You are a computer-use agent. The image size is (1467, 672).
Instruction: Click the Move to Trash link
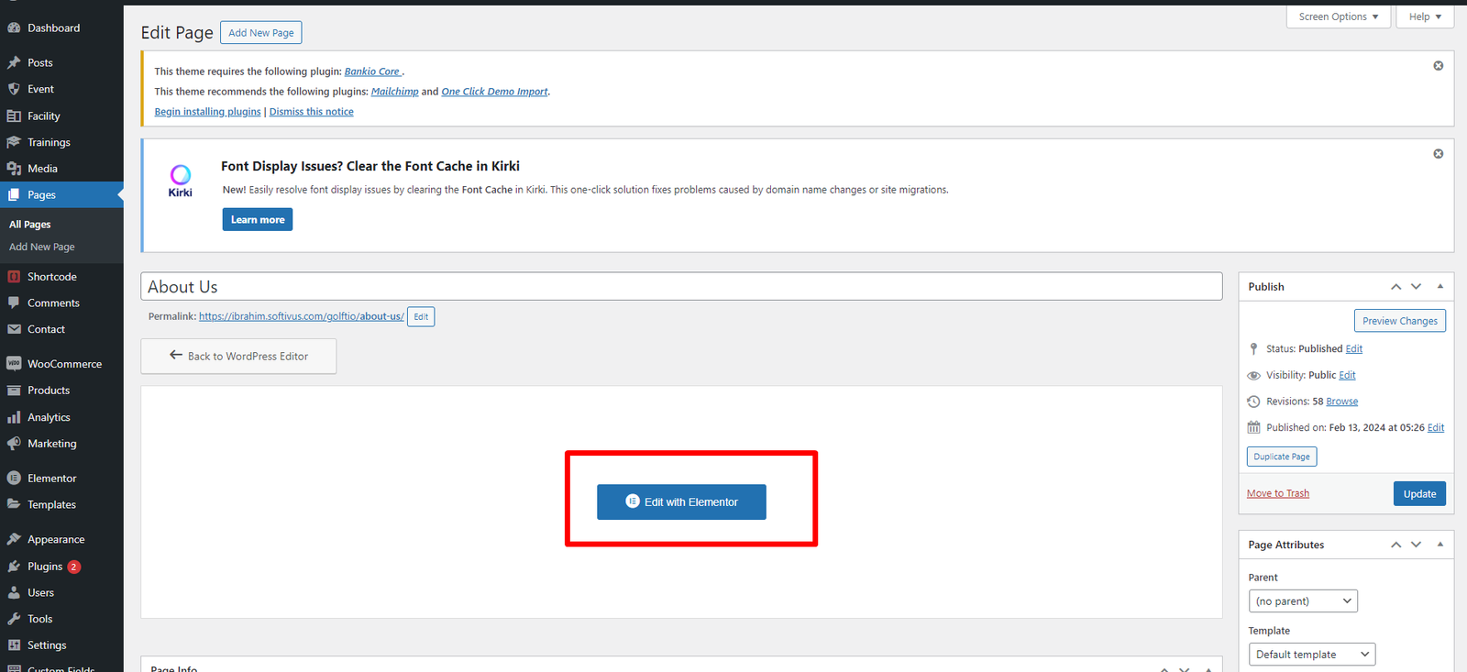[x=1277, y=493]
